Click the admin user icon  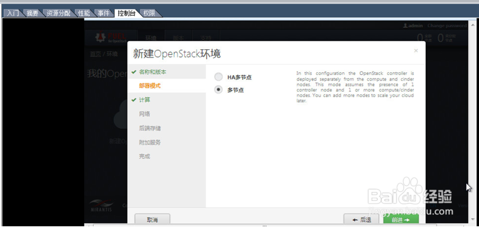click(405, 26)
